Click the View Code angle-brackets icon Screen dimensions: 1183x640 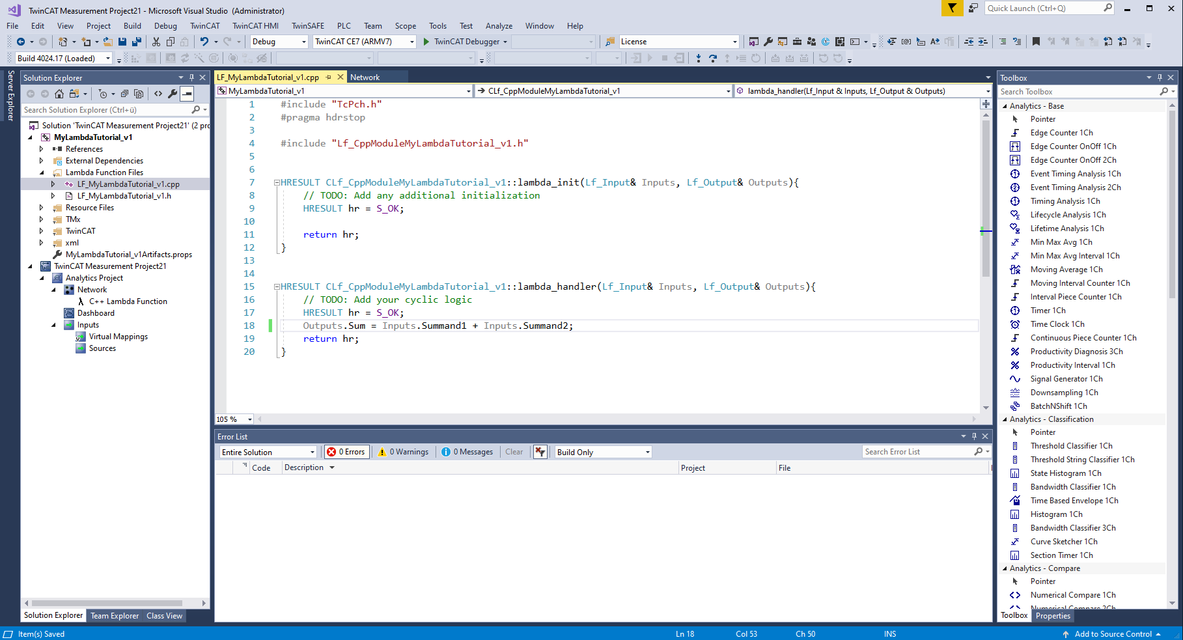tap(158, 94)
